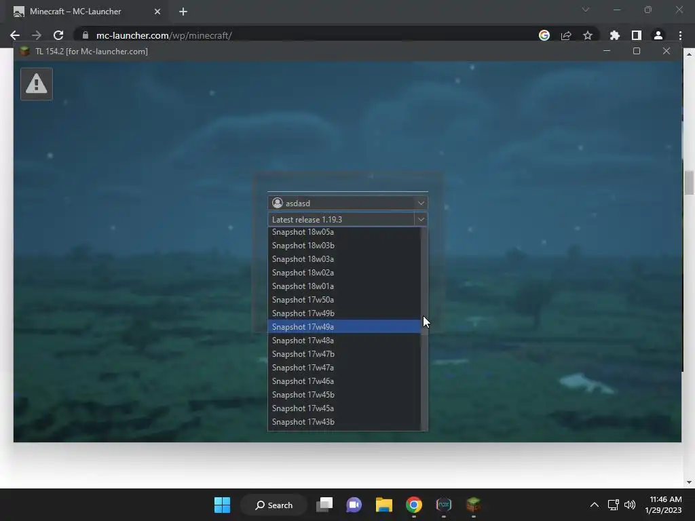Toggle Chrome side panel icon
This screenshot has width=695, height=521.
pyautogui.click(x=637, y=35)
